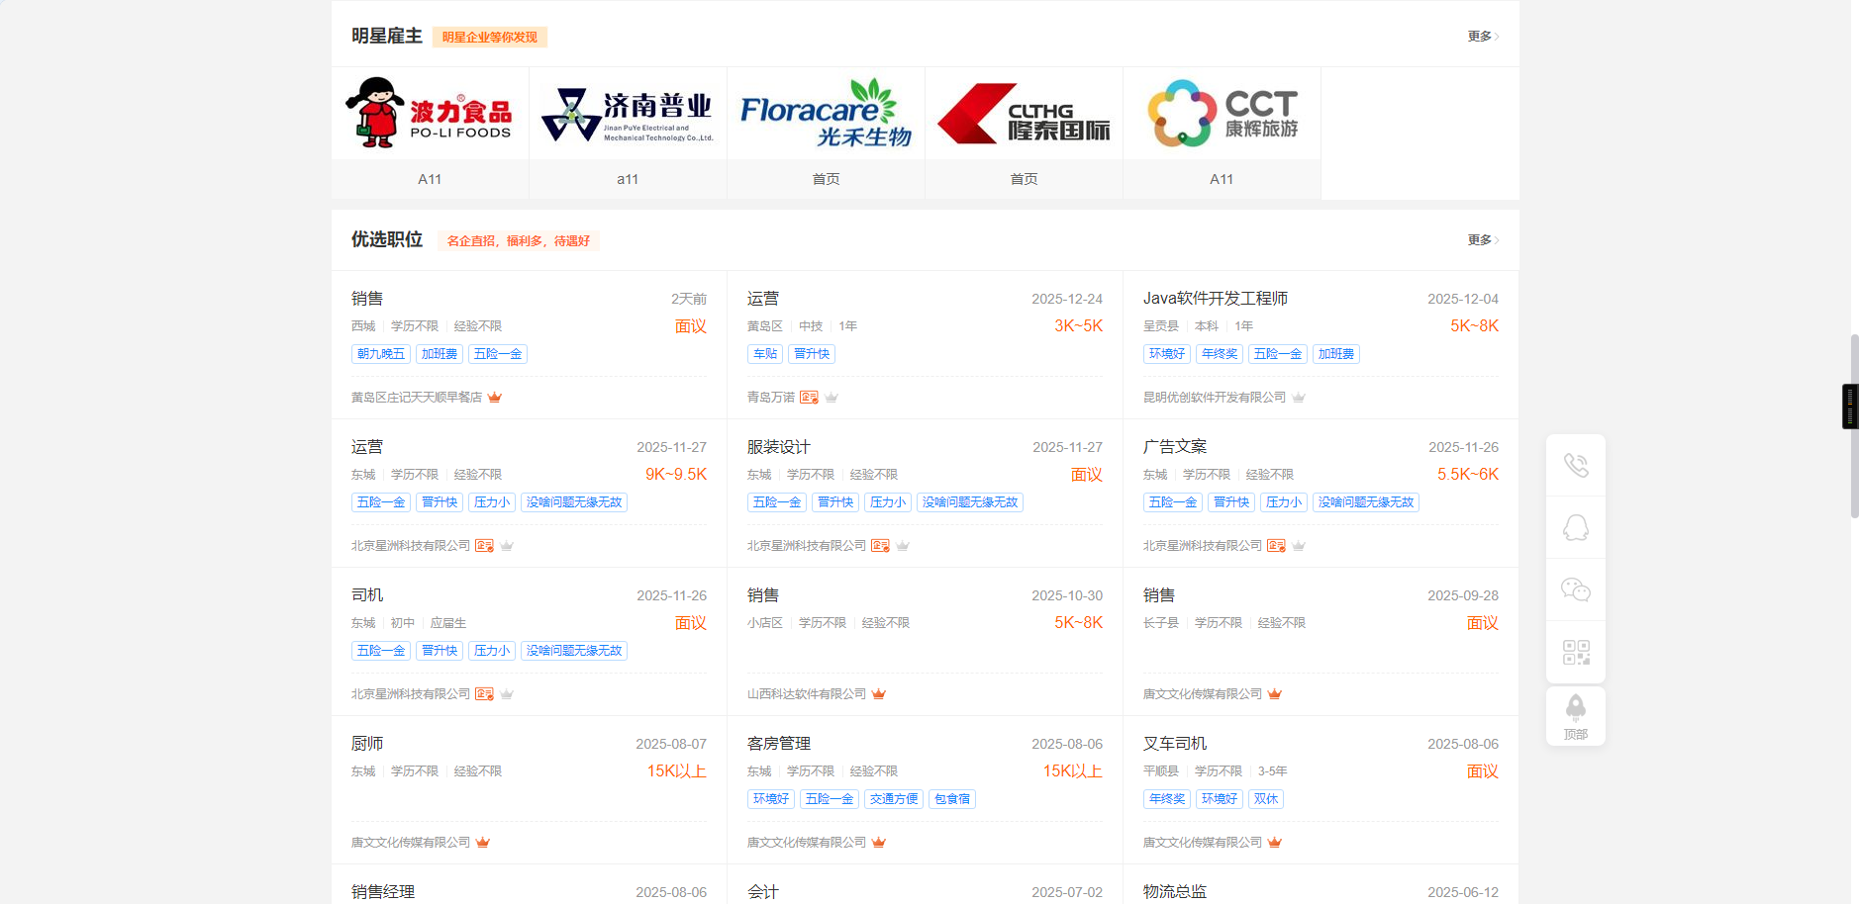Select the 晋升快 tag on the 运营 job
Screen dimensions: 1859x904
(x=812, y=353)
